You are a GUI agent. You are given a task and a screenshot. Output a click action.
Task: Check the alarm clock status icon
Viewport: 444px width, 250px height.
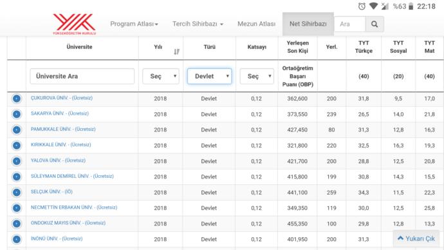click(362, 6)
